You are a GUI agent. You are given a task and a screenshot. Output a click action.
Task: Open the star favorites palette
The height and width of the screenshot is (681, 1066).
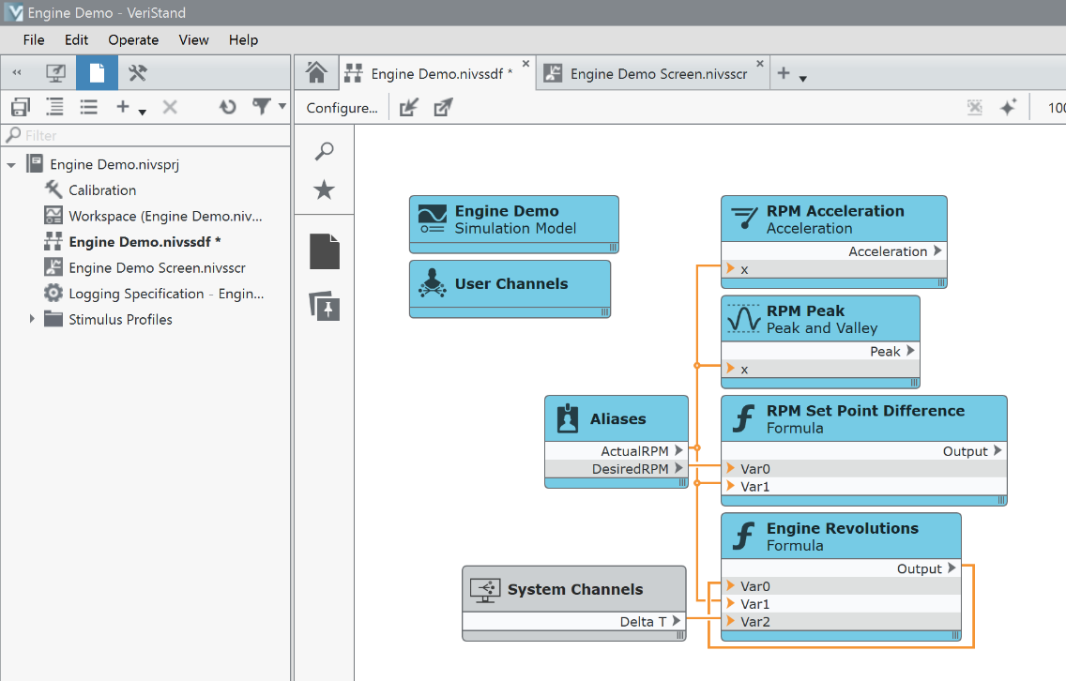pos(324,190)
